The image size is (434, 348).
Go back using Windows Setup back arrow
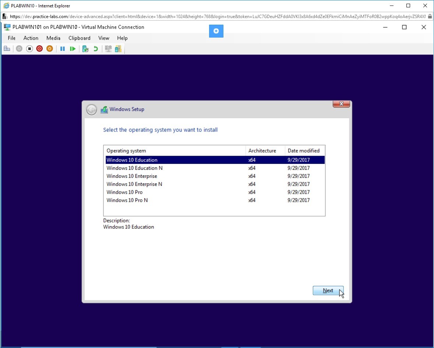tap(91, 110)
